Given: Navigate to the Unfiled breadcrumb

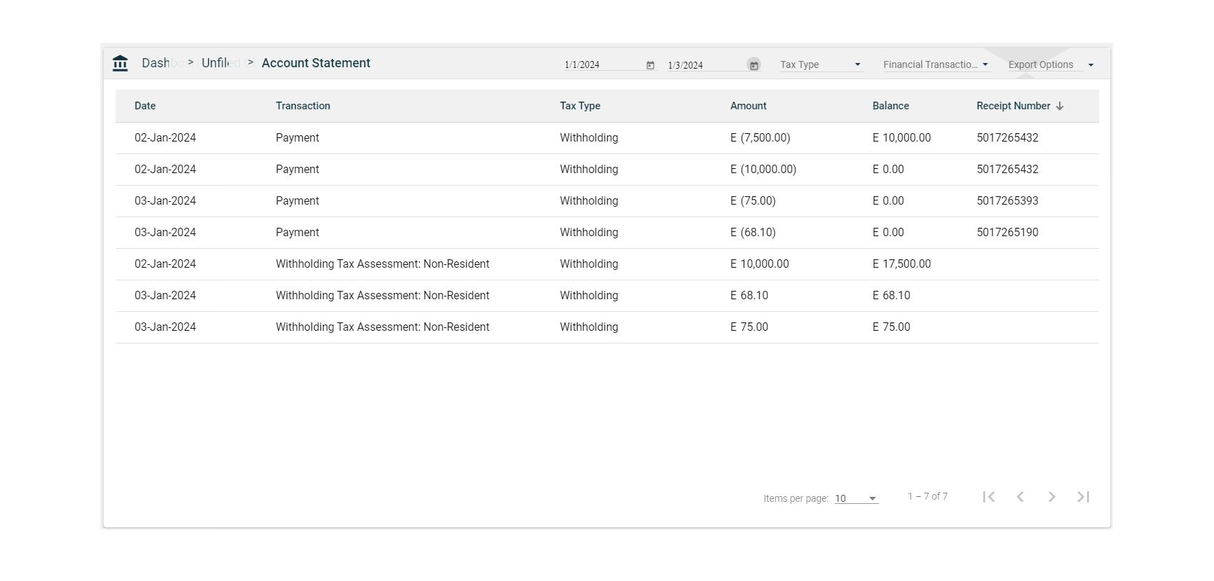Looking at the screenshot, I should 217,63.
